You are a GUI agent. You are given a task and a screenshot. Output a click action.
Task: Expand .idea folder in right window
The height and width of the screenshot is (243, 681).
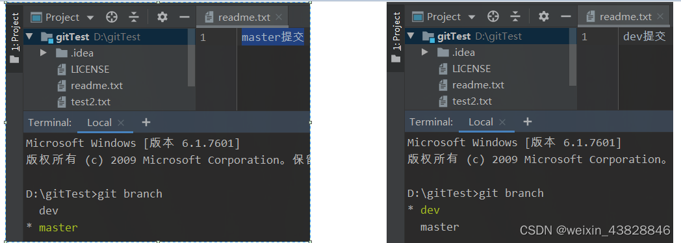tap(424, 52)
